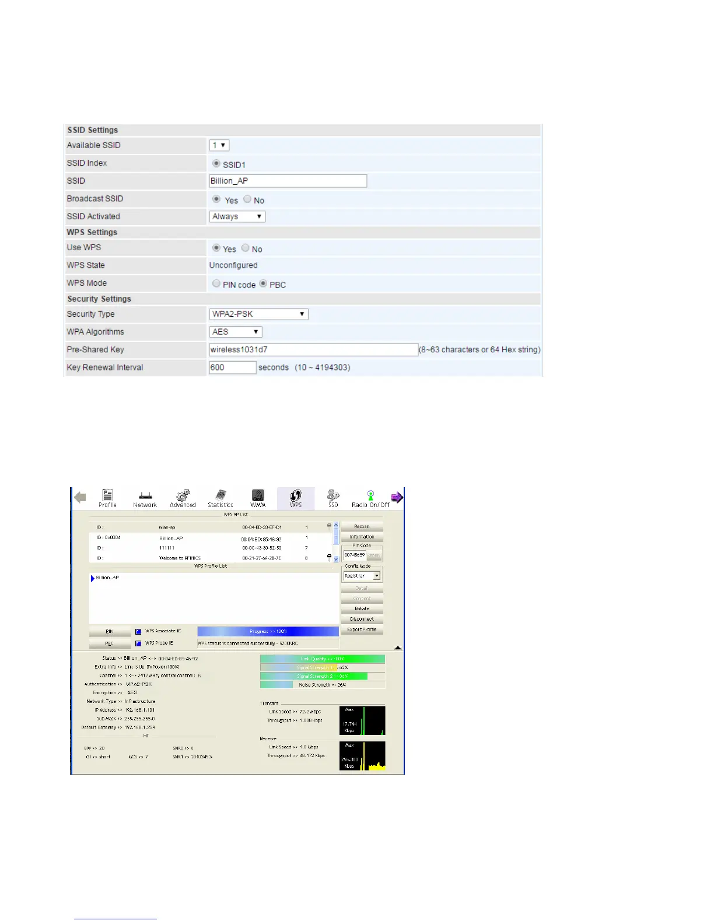
Task: Open the Profile icon in the toolbar
Action: click(107, 498)
